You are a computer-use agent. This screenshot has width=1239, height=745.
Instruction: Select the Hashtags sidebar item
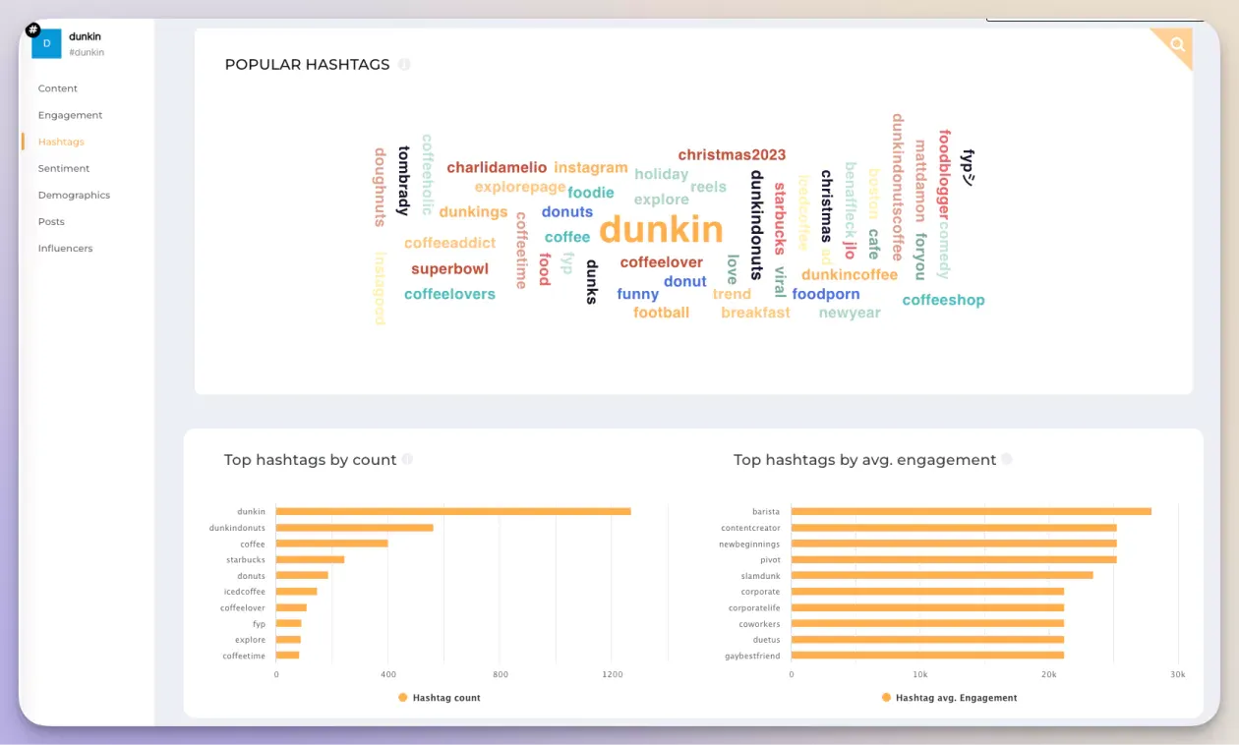[x=61, y=142]
